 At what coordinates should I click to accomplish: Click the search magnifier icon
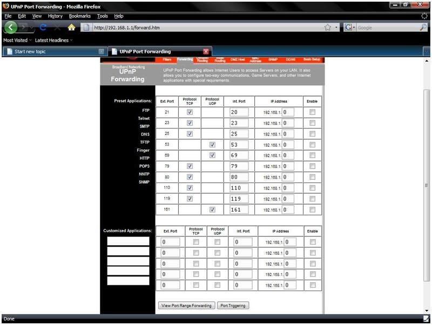[x=423, y=28]
